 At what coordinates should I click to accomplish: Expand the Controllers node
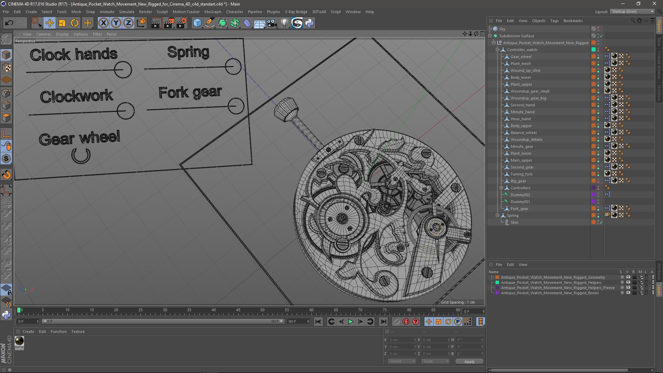501,188
